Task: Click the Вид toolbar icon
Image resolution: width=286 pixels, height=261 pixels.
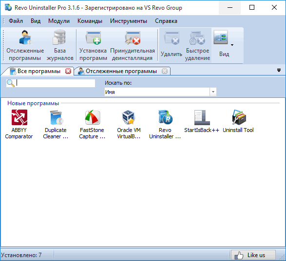Action: [221, 37]
